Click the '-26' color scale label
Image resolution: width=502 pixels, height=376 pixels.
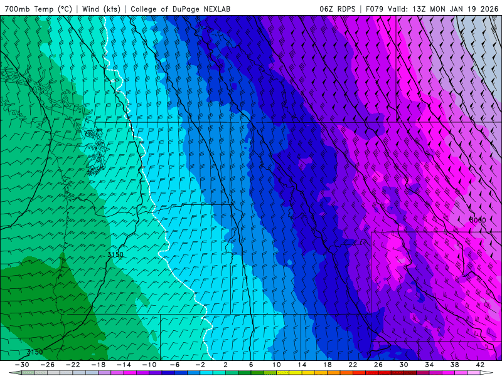[48, 365]
